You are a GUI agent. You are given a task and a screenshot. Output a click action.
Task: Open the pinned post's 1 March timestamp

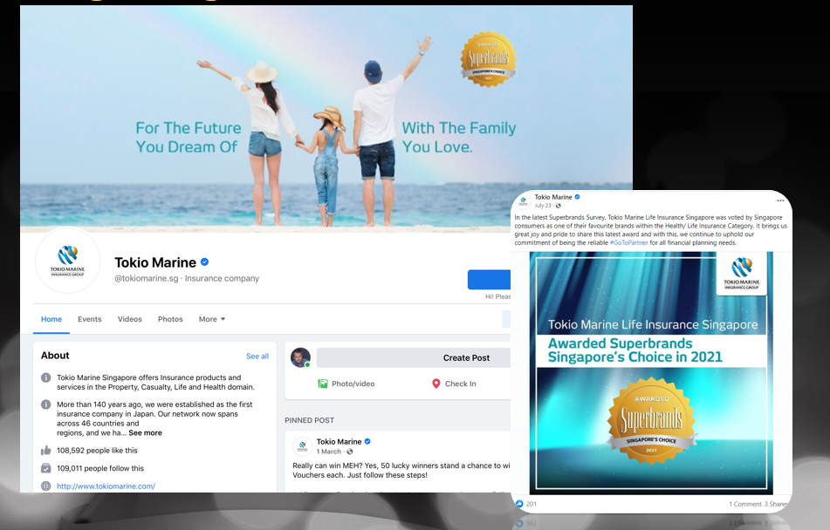pyautogui.click(x=329, y=452)
